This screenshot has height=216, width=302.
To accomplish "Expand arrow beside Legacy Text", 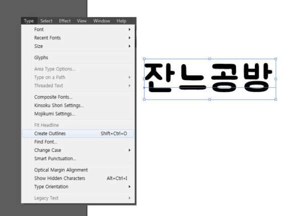I will pyautogui.click(x=130, y=198).
